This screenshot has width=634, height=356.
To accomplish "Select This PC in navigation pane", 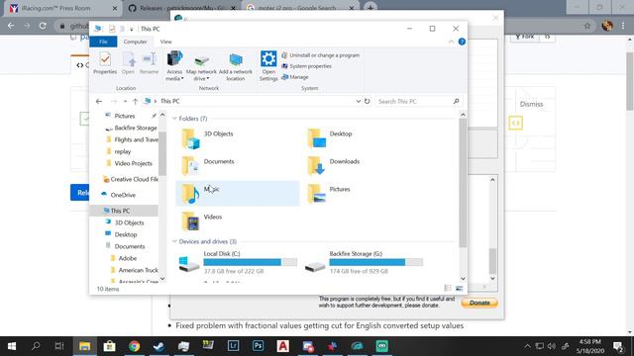I will click(x=124, y=211).
